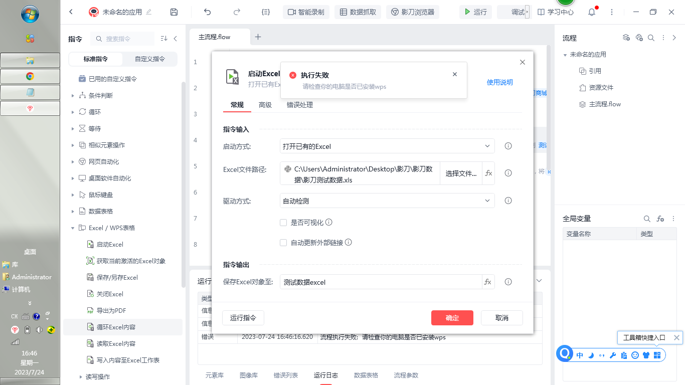
Task: Click the Chrome icon in the taskbar
Action: tap(30, 76)
